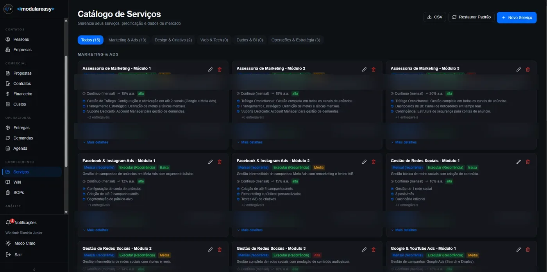Create a Novo Serviço

click(517, 18)
